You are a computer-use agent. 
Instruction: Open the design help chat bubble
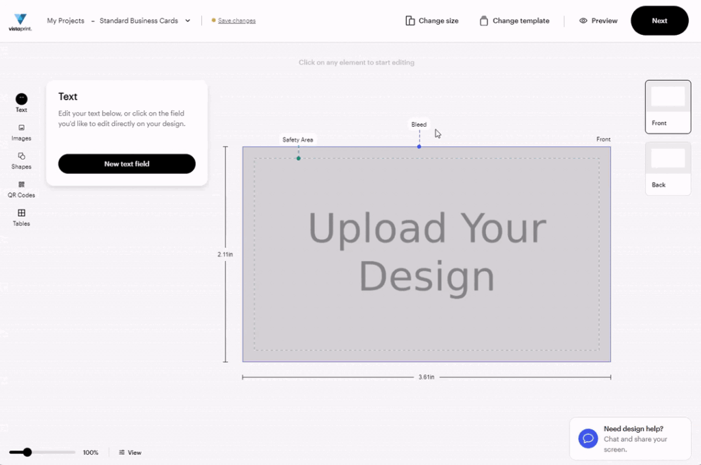(x=588, y=438)
